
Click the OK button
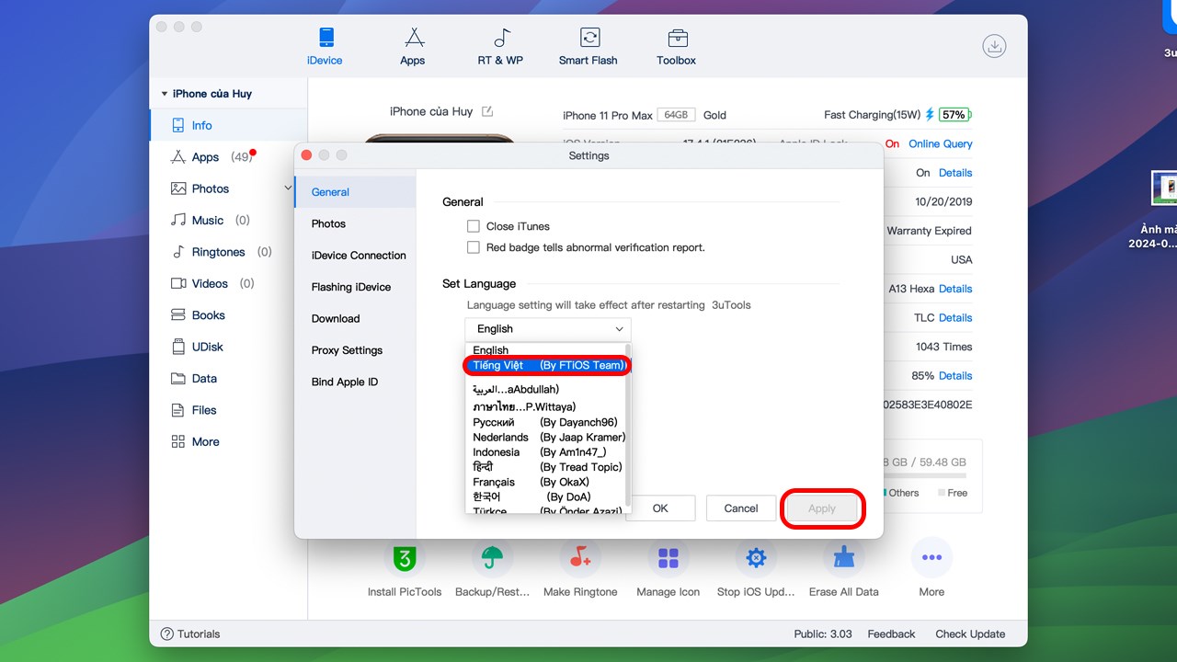tap(660, 508)
